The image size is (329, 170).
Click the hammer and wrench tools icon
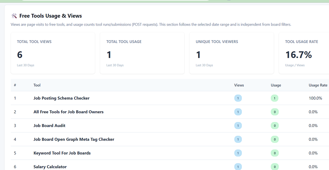tap(14, 16)
